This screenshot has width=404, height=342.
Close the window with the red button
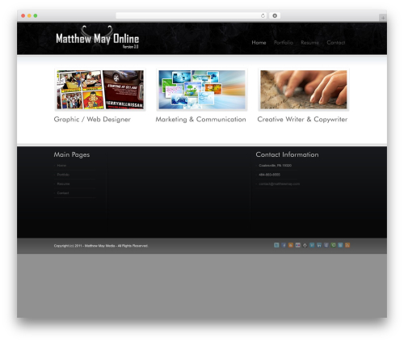(x=23, y=15)
